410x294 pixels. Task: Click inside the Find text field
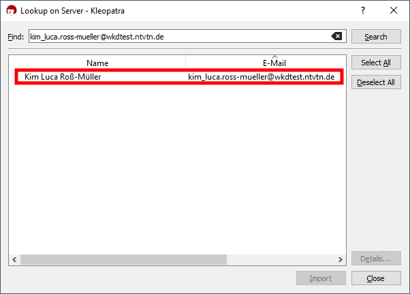pyautogui.click(x=177, y=36)
